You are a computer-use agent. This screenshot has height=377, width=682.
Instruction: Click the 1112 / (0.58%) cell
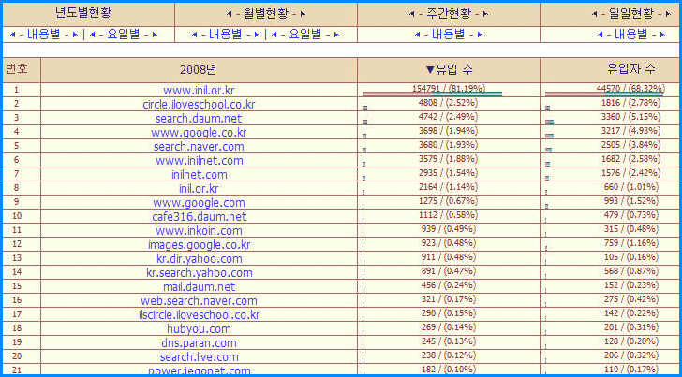pyautogui.click(x=449, y=214)
